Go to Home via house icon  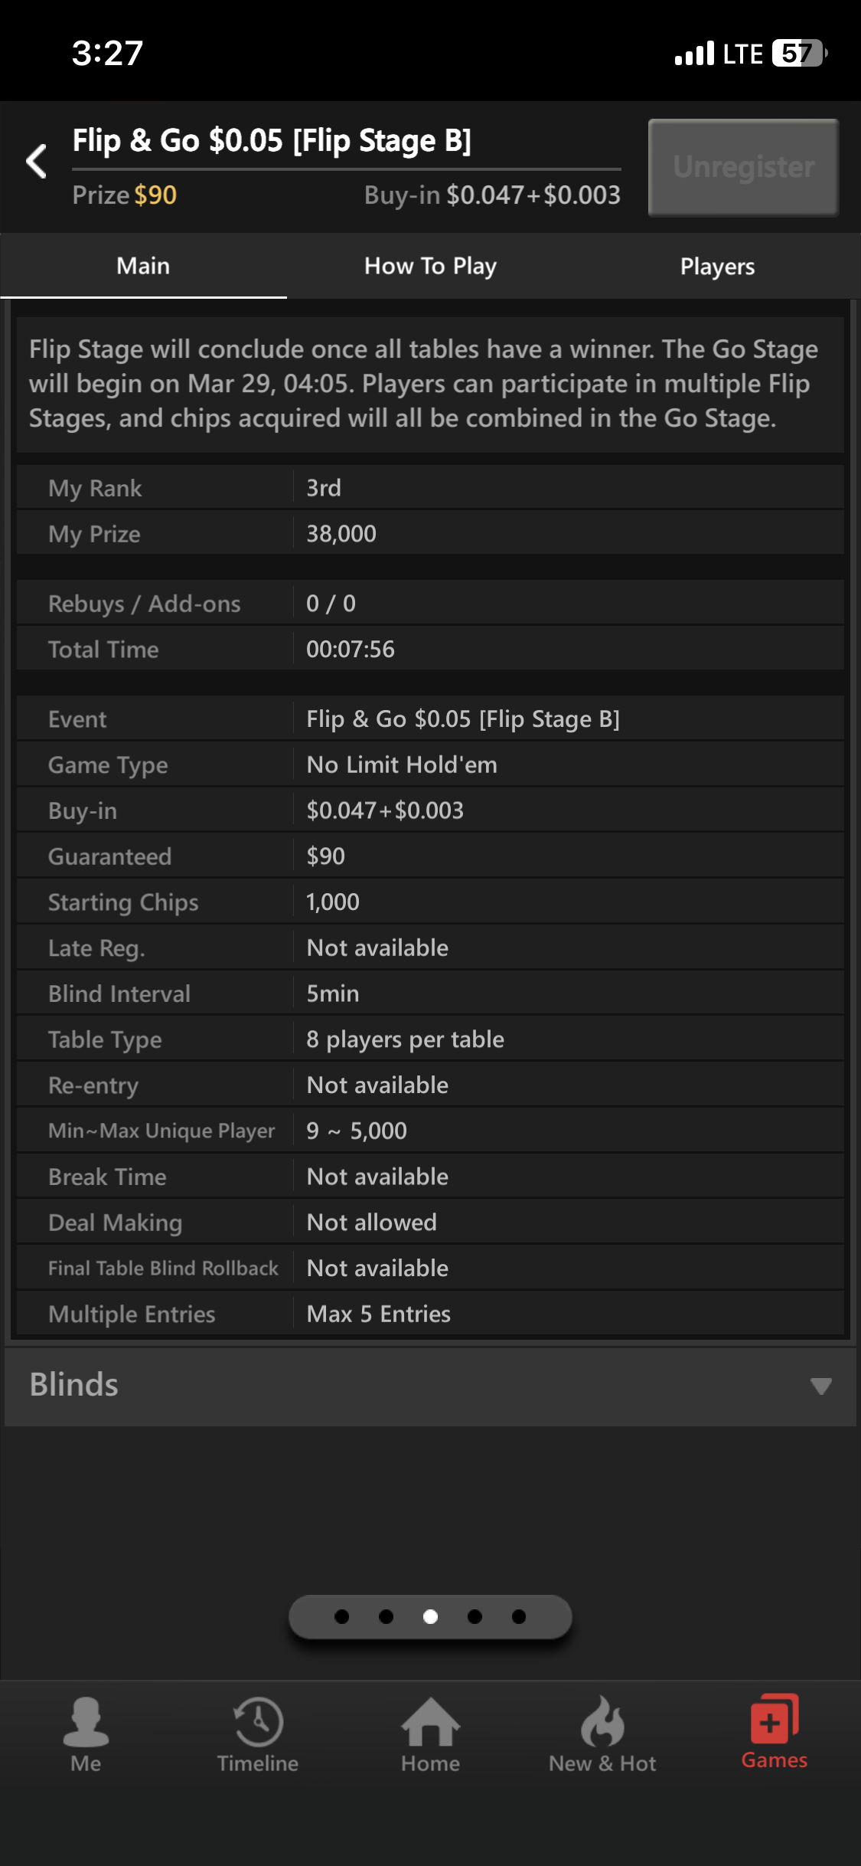[x=430, y=1721]
